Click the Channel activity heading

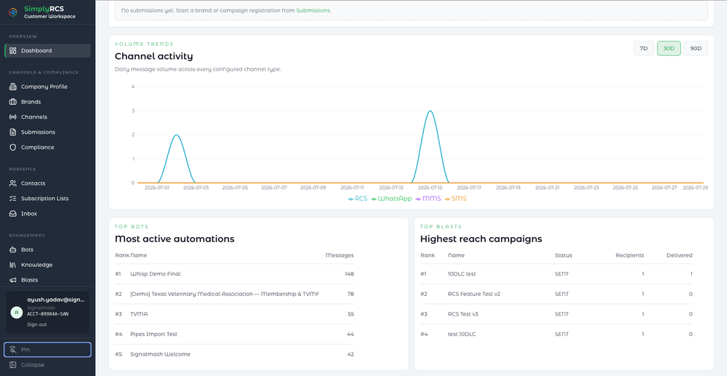point(153,56)
